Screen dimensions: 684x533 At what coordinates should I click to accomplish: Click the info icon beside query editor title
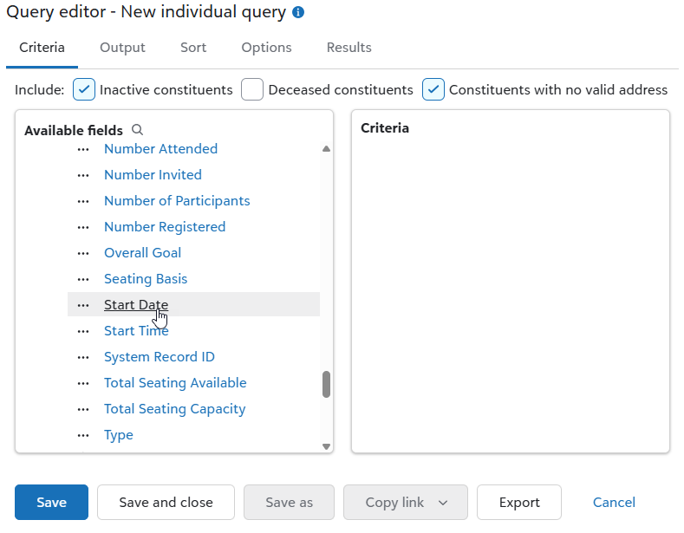click(298, 12)
